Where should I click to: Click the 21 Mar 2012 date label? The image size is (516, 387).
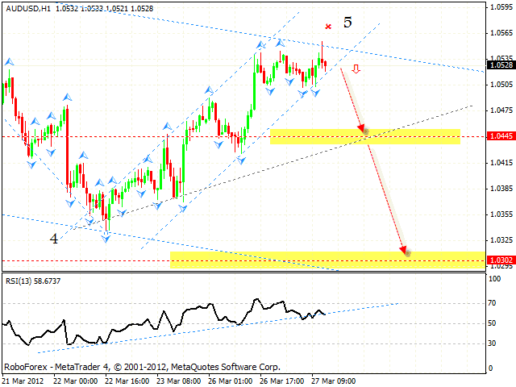click(23, 381)
